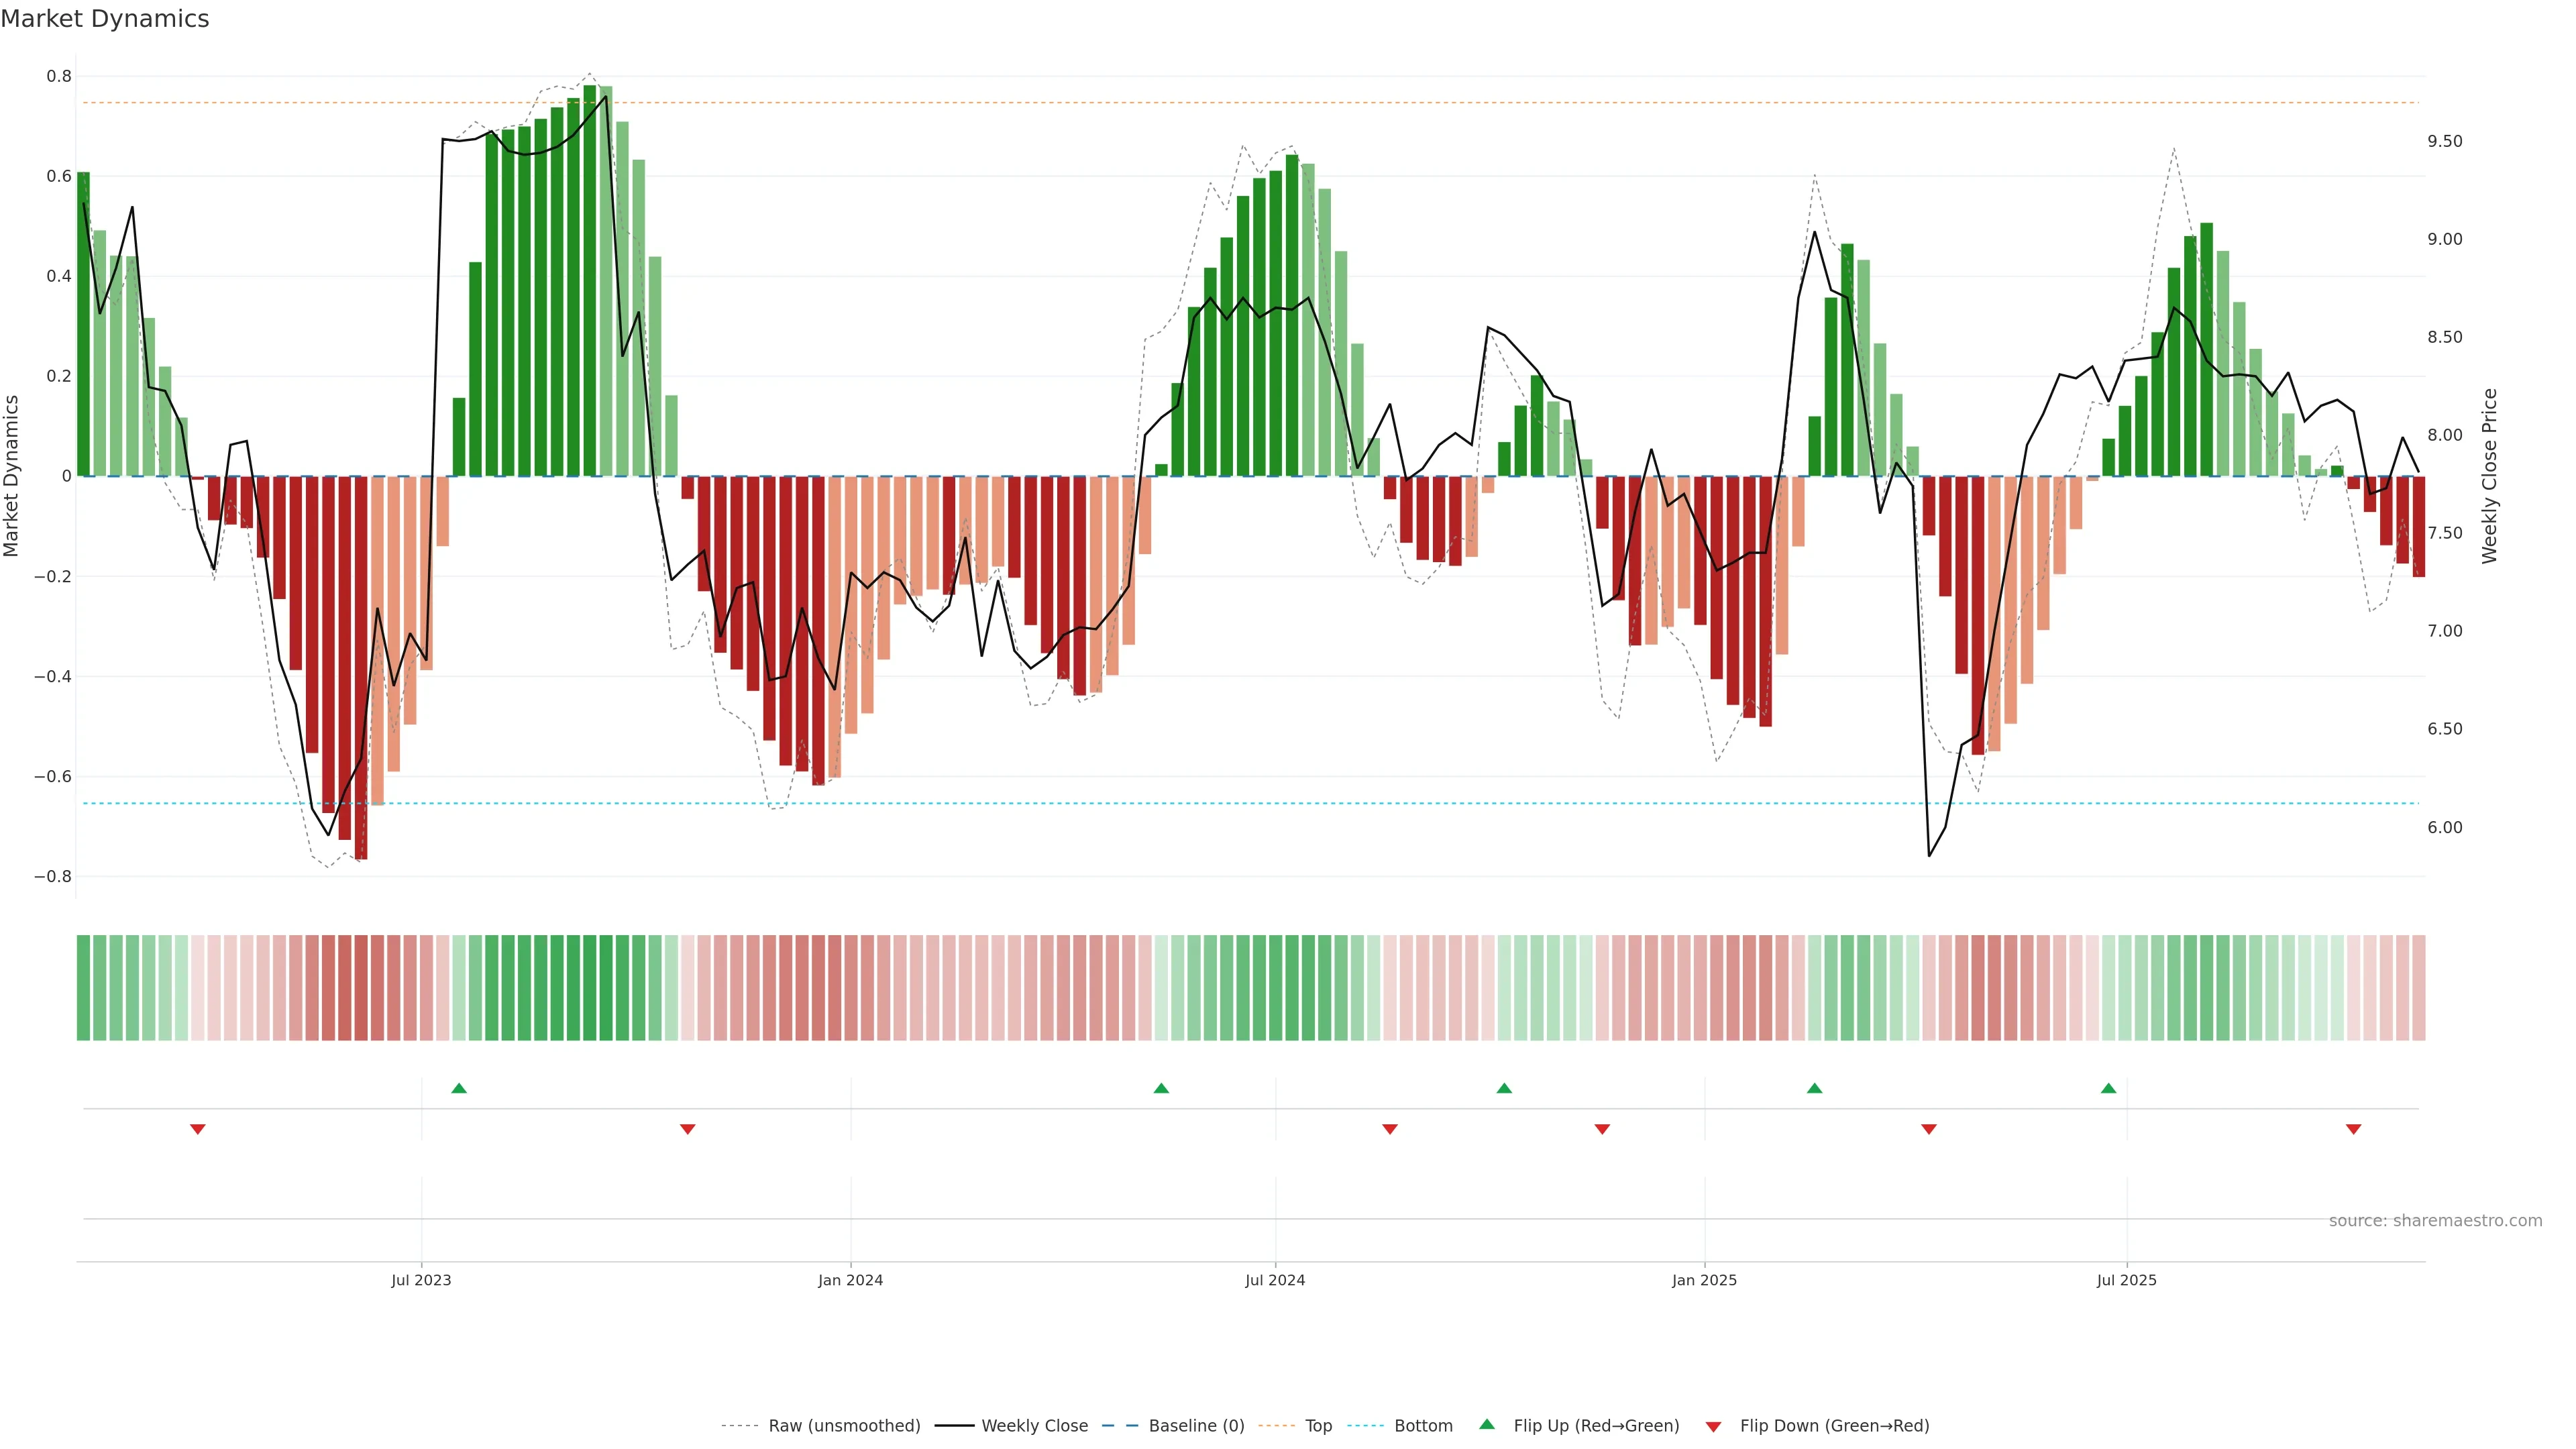
Task: Click the Weekly Close Price axis title
Action: (x=2489, y=476)
